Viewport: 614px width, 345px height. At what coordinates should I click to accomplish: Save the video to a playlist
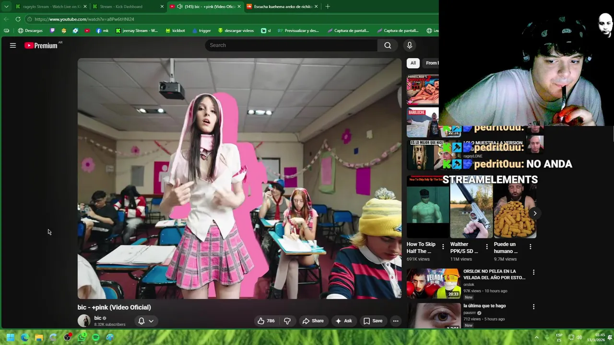tap(373, 321)
